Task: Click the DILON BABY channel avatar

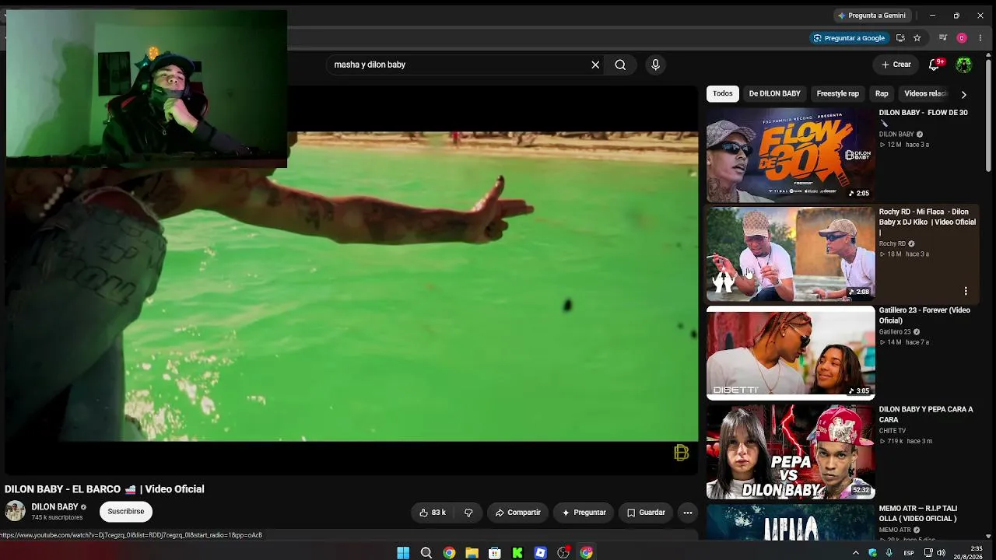Action: pyautogui.click(x=15, y=511)
